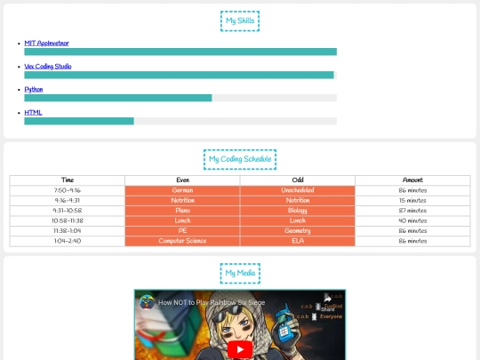Viewport: 480px width, 360px height.
Task: Select the Computer Science cell
Action: point(182,241)
